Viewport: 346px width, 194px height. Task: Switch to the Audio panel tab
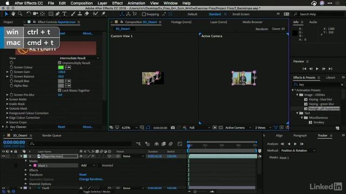[x=313, y=22]
